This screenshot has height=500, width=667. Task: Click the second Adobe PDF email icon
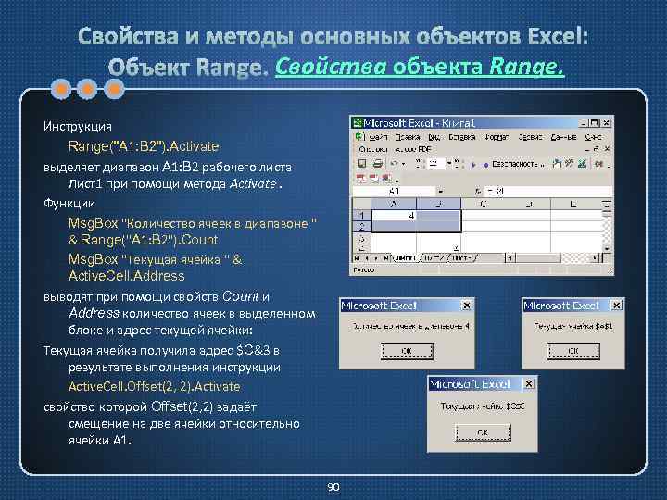(x=373, y=178)
